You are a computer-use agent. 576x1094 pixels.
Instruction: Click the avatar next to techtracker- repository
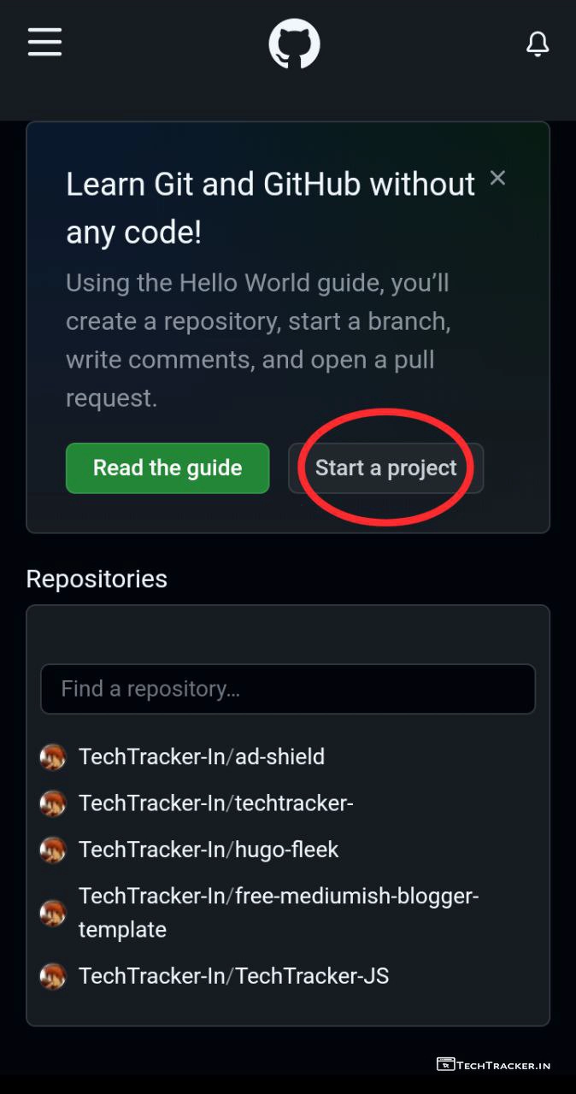pos(53,803)
